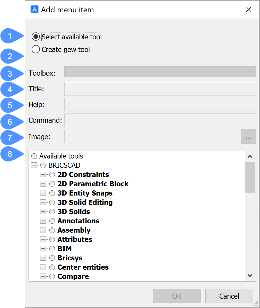The image size is (260, 308).
Task: Click the scroll up arrow in tools list
Action: click(250, 156)
